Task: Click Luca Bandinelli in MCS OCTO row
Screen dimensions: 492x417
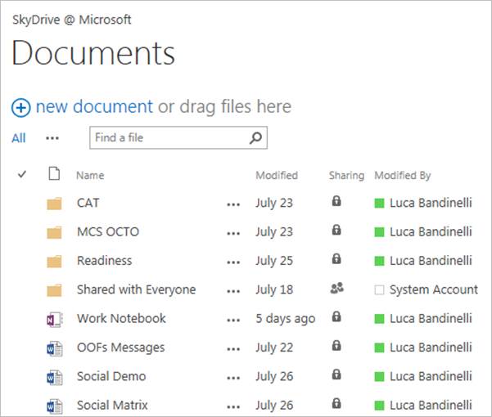Action: coord(431,232)
